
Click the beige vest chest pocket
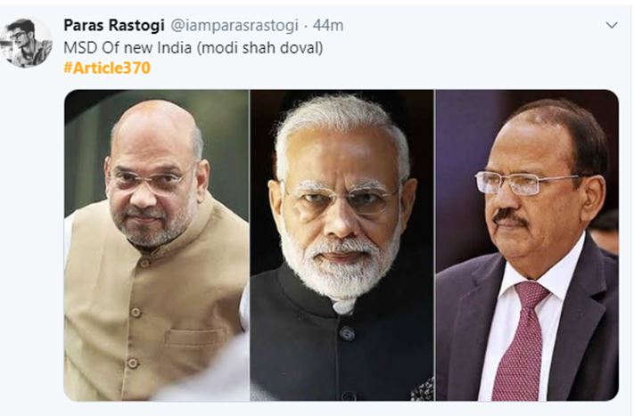pos(195,338)
